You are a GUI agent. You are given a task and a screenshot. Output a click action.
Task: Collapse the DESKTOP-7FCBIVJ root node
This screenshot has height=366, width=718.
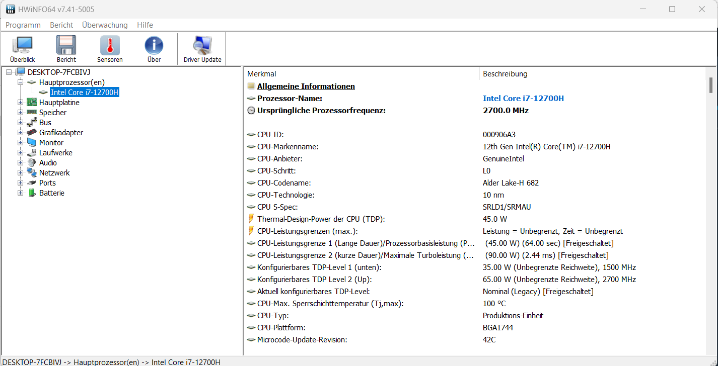(x=9, y=72)
